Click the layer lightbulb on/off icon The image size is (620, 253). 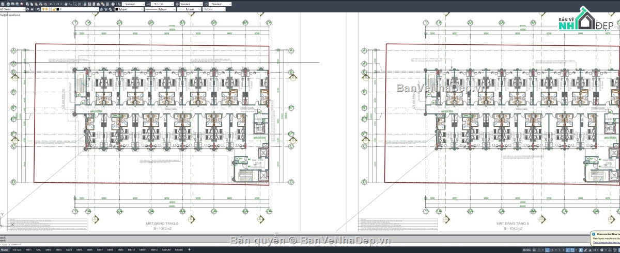43,9
